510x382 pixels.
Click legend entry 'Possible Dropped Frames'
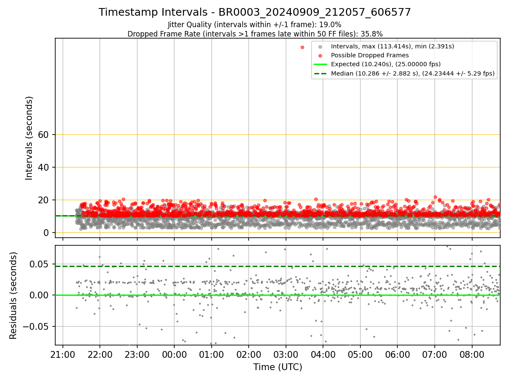pyautogui.click(x=370, y=55)
